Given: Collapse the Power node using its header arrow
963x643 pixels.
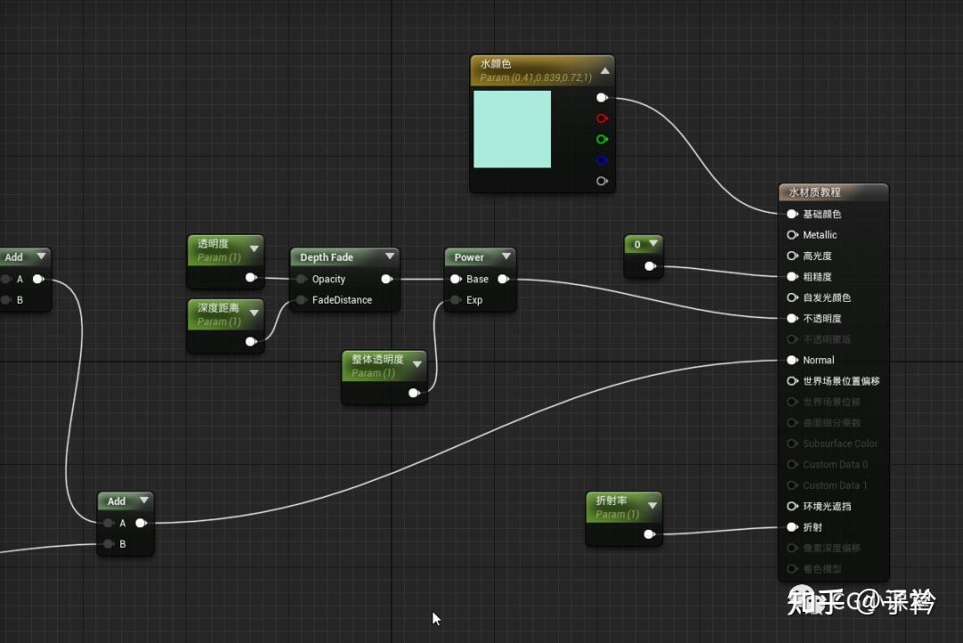Looking at the screenshot, I should pos(506,256).
